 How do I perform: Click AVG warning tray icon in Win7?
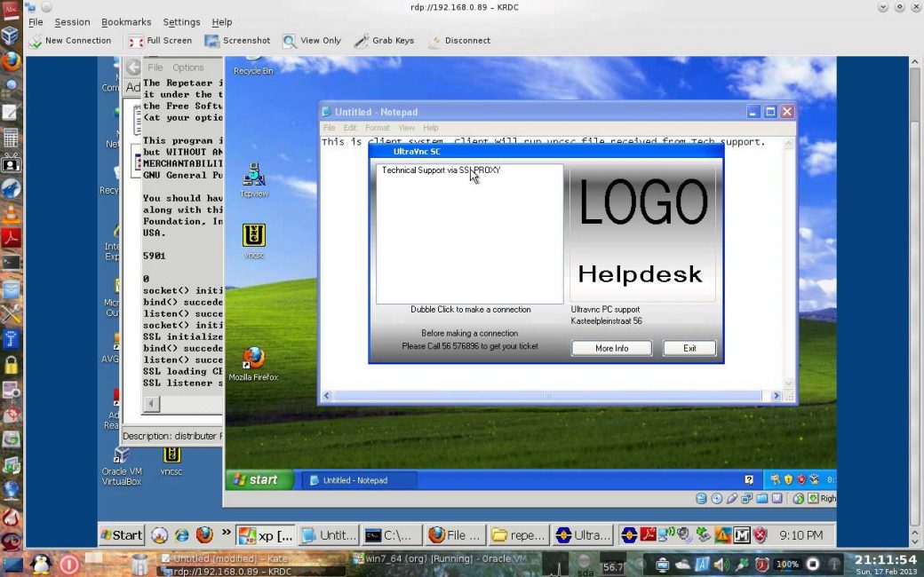click(x=723, y=534)
